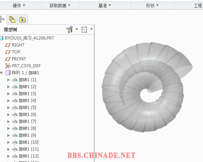Expand the 旋转1 [3] feature node
The image size is (203, 162).
point(8,94)
